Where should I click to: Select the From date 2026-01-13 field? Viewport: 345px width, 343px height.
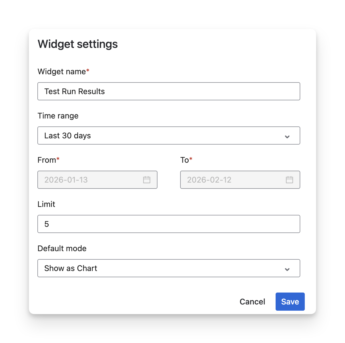coord(91,180)
